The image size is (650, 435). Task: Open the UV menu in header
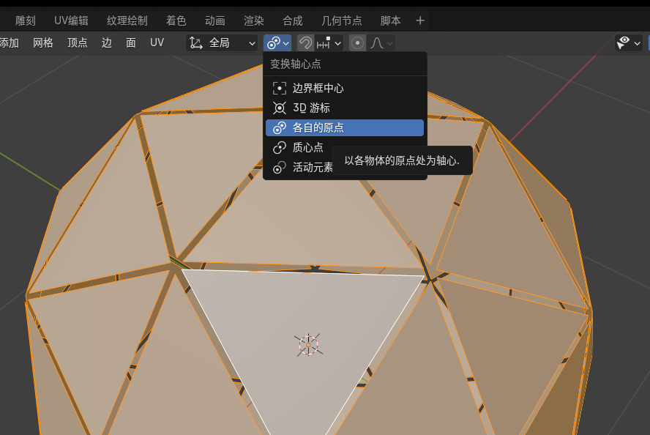tap(157, 42)
